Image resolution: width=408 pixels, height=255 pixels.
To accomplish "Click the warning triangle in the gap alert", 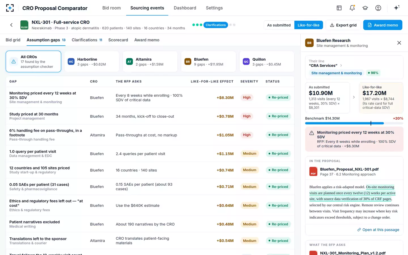I will (312, 133).
